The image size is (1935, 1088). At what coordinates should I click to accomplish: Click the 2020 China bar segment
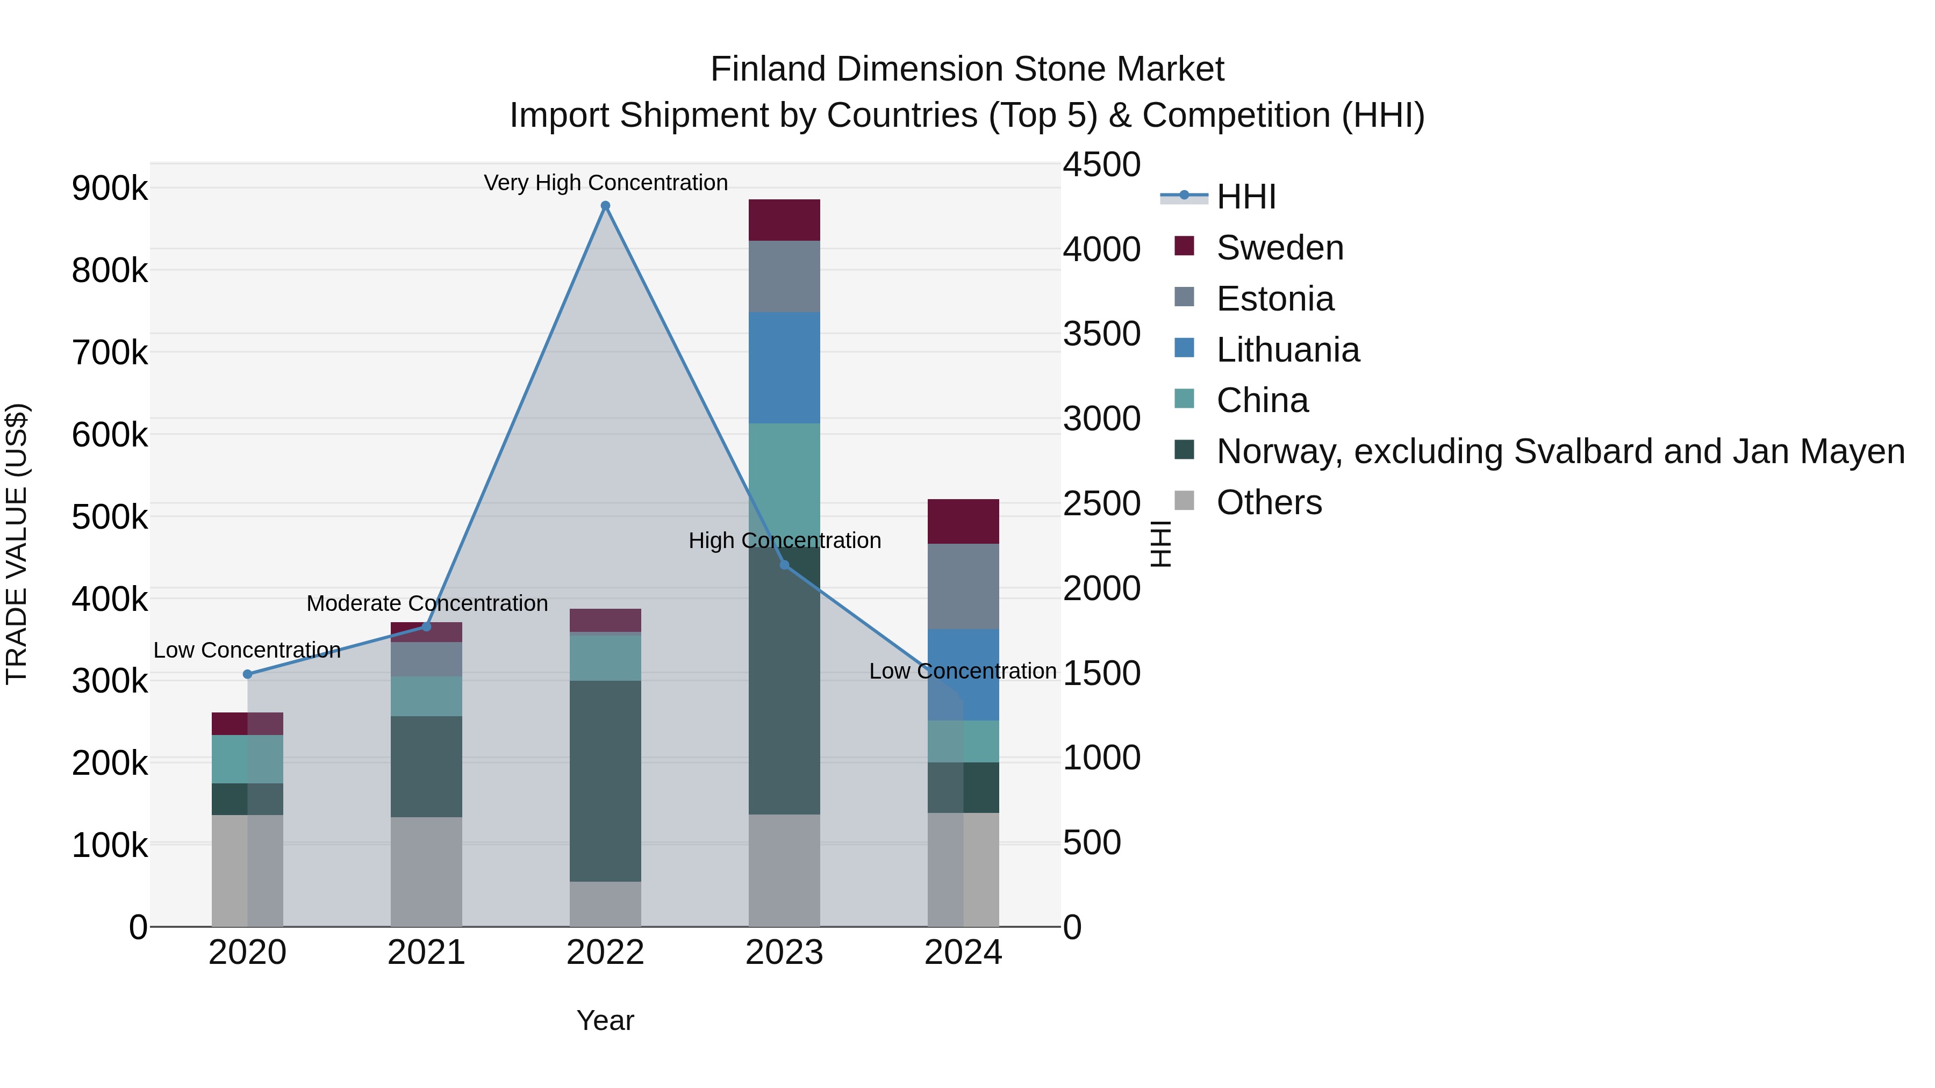[247, 759]
